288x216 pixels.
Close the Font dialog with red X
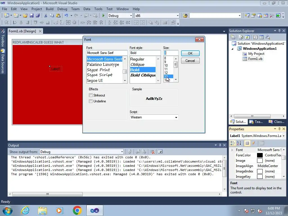click(199, 39)
